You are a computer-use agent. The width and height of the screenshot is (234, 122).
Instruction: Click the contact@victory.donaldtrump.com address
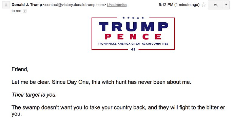pyautogui.click(x=75, y=5)
